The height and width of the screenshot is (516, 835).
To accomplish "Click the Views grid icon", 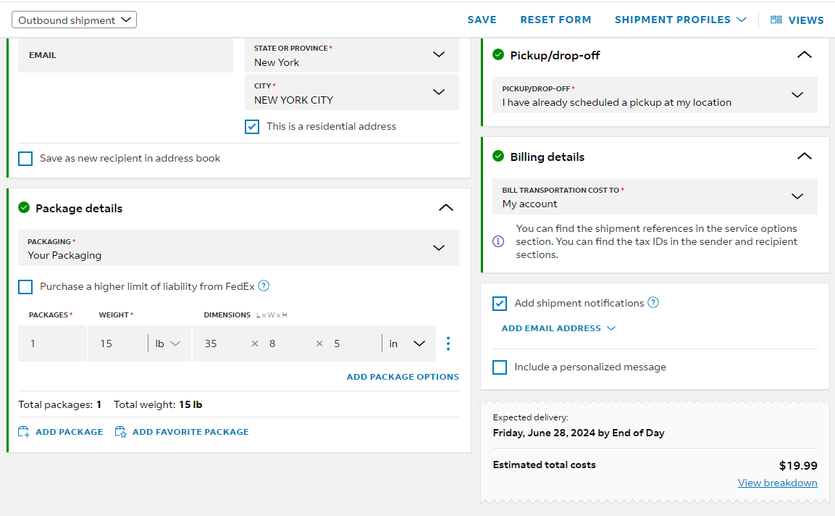I will tap(776, 20).
